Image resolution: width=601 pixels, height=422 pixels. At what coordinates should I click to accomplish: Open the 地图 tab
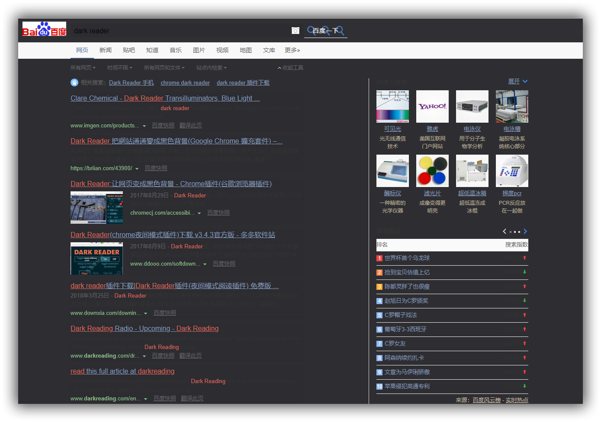[x=246, y=50]
